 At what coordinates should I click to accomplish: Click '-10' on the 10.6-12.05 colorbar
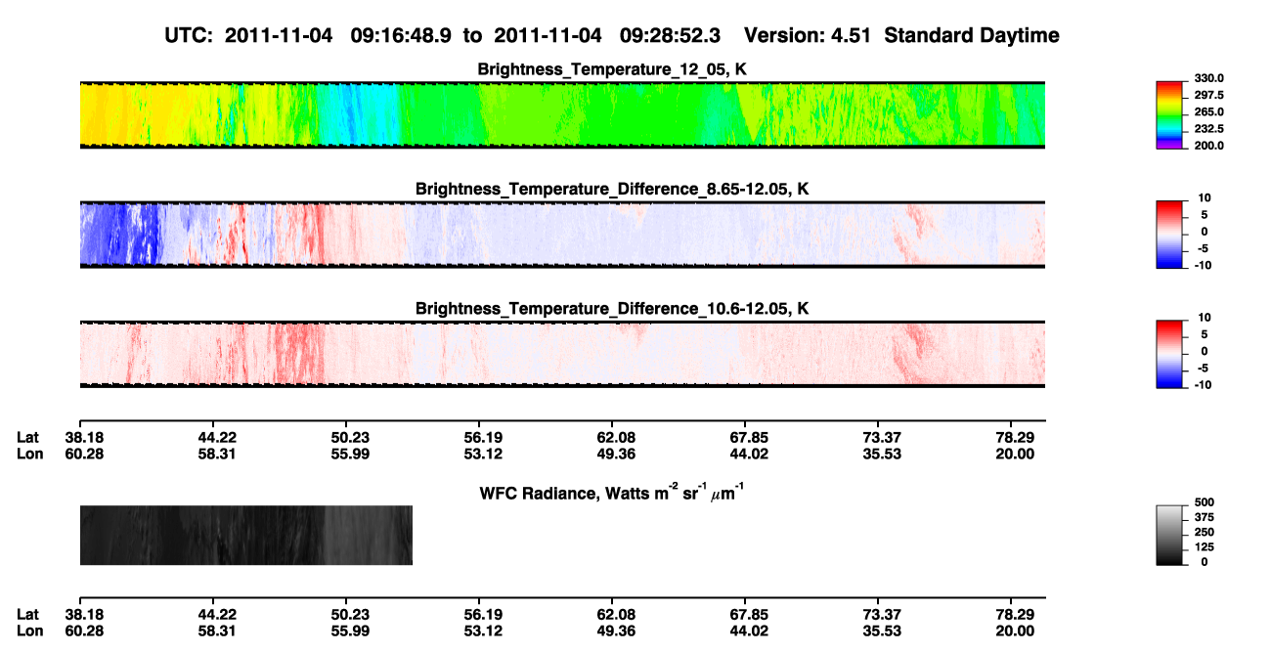(x=1205, y=385)
